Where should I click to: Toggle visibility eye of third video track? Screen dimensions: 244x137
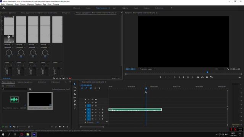[96, 106]
